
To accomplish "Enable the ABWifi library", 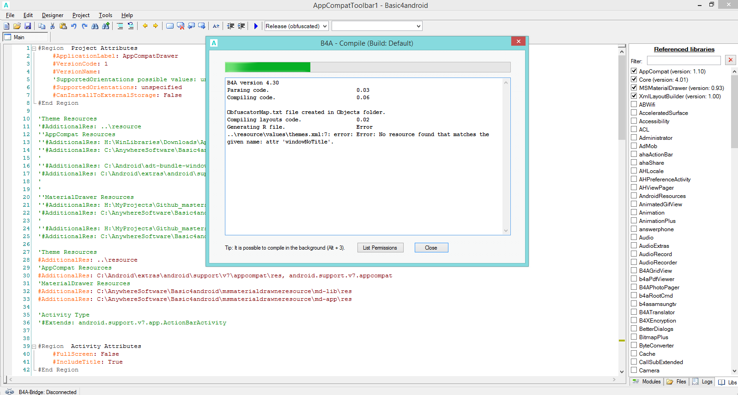I will point(634,104).
